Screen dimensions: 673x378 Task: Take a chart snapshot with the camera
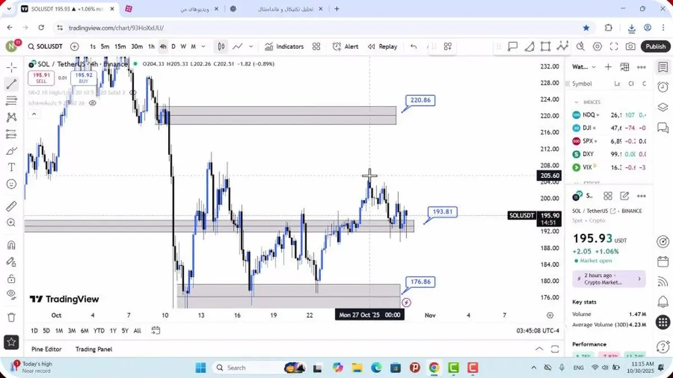(x=631, y=47)
